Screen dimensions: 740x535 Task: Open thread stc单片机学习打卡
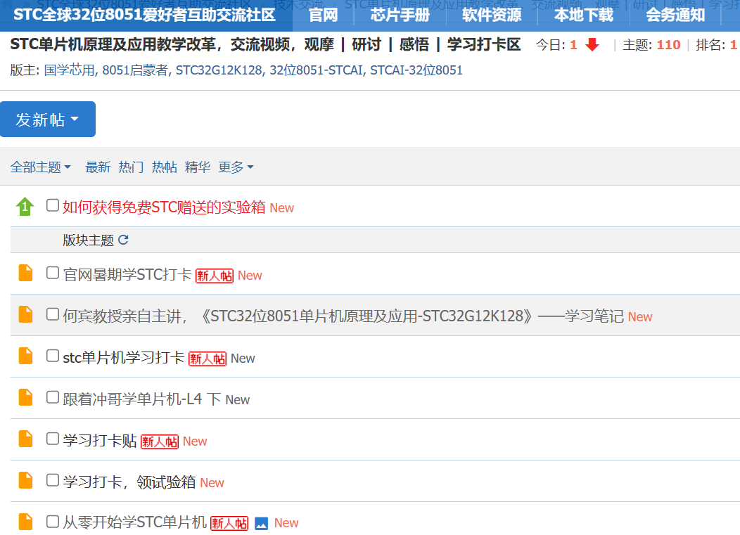pyautogui.click(x=124, y=358)
